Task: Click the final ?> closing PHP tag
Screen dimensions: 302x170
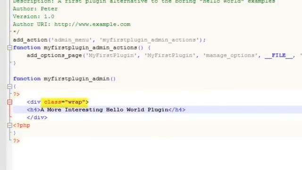Action: coord(17,141)
